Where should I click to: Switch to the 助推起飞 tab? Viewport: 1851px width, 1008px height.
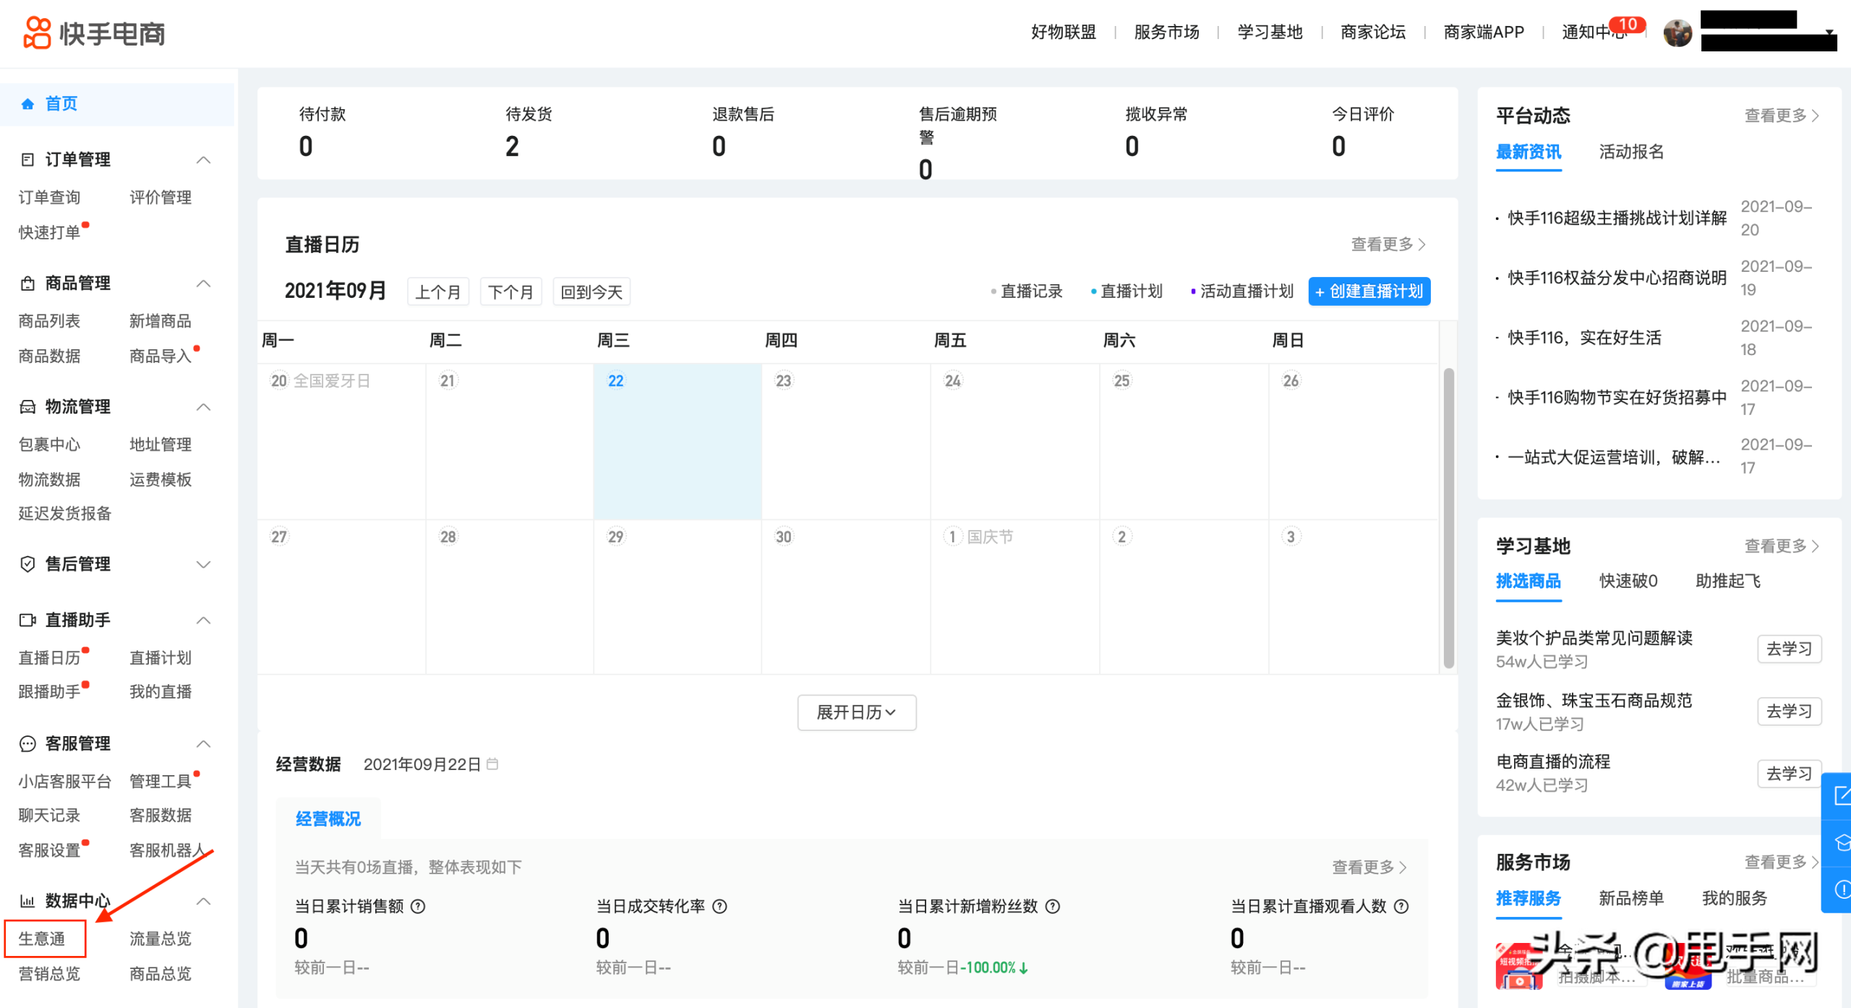pyautogui.click(x=1728, y=581)
